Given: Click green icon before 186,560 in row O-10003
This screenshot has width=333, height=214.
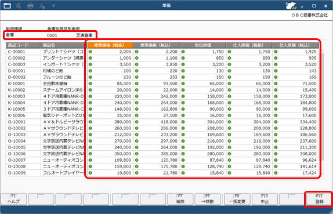Looking at the screenshot, I should tap(276, 135).
